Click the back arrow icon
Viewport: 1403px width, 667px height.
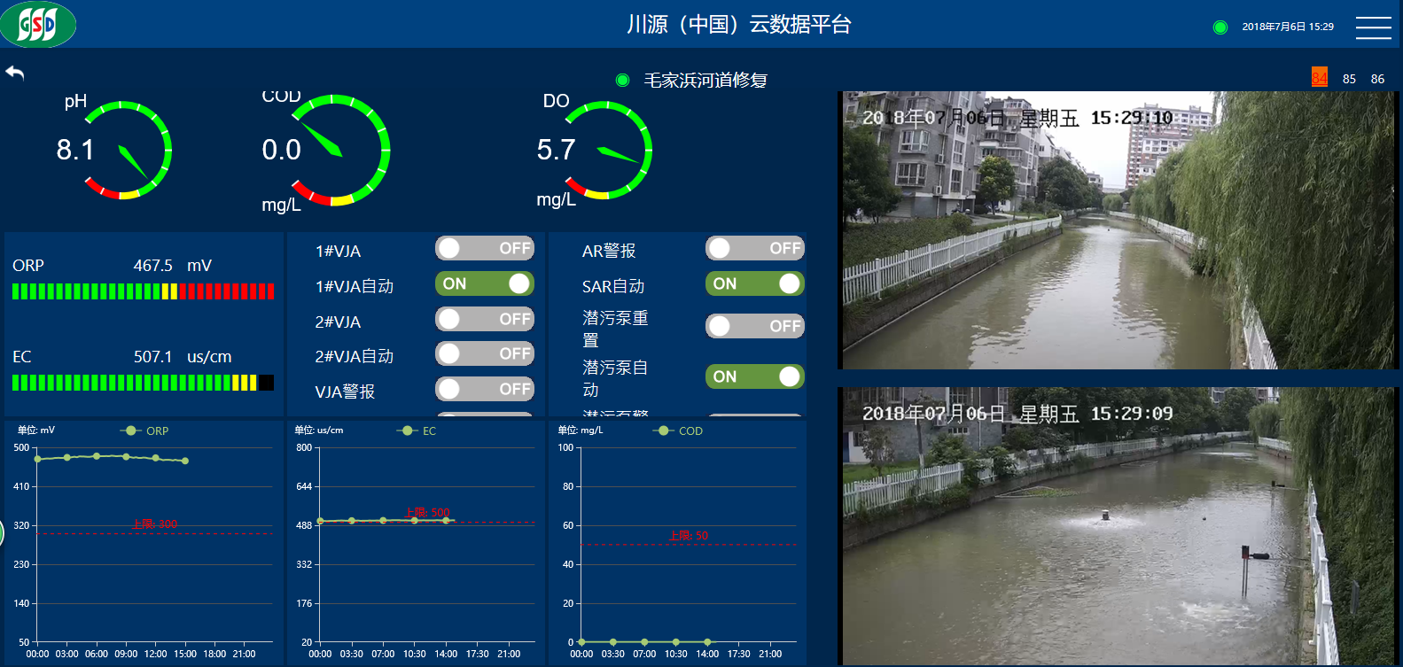15,73
